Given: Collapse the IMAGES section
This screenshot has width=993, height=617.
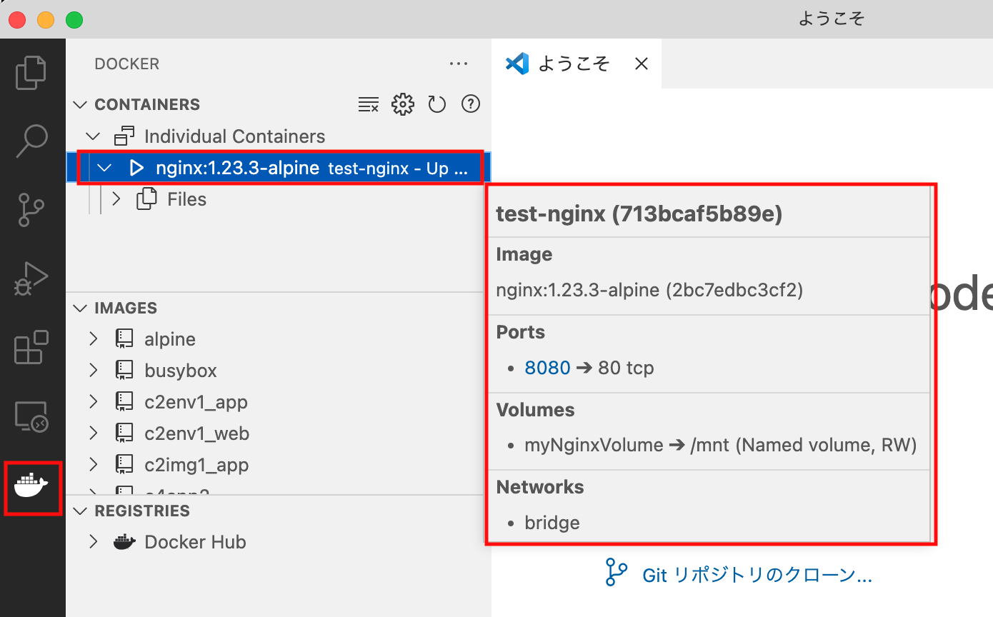Looking at the screenshot, I should coord(81,308).
